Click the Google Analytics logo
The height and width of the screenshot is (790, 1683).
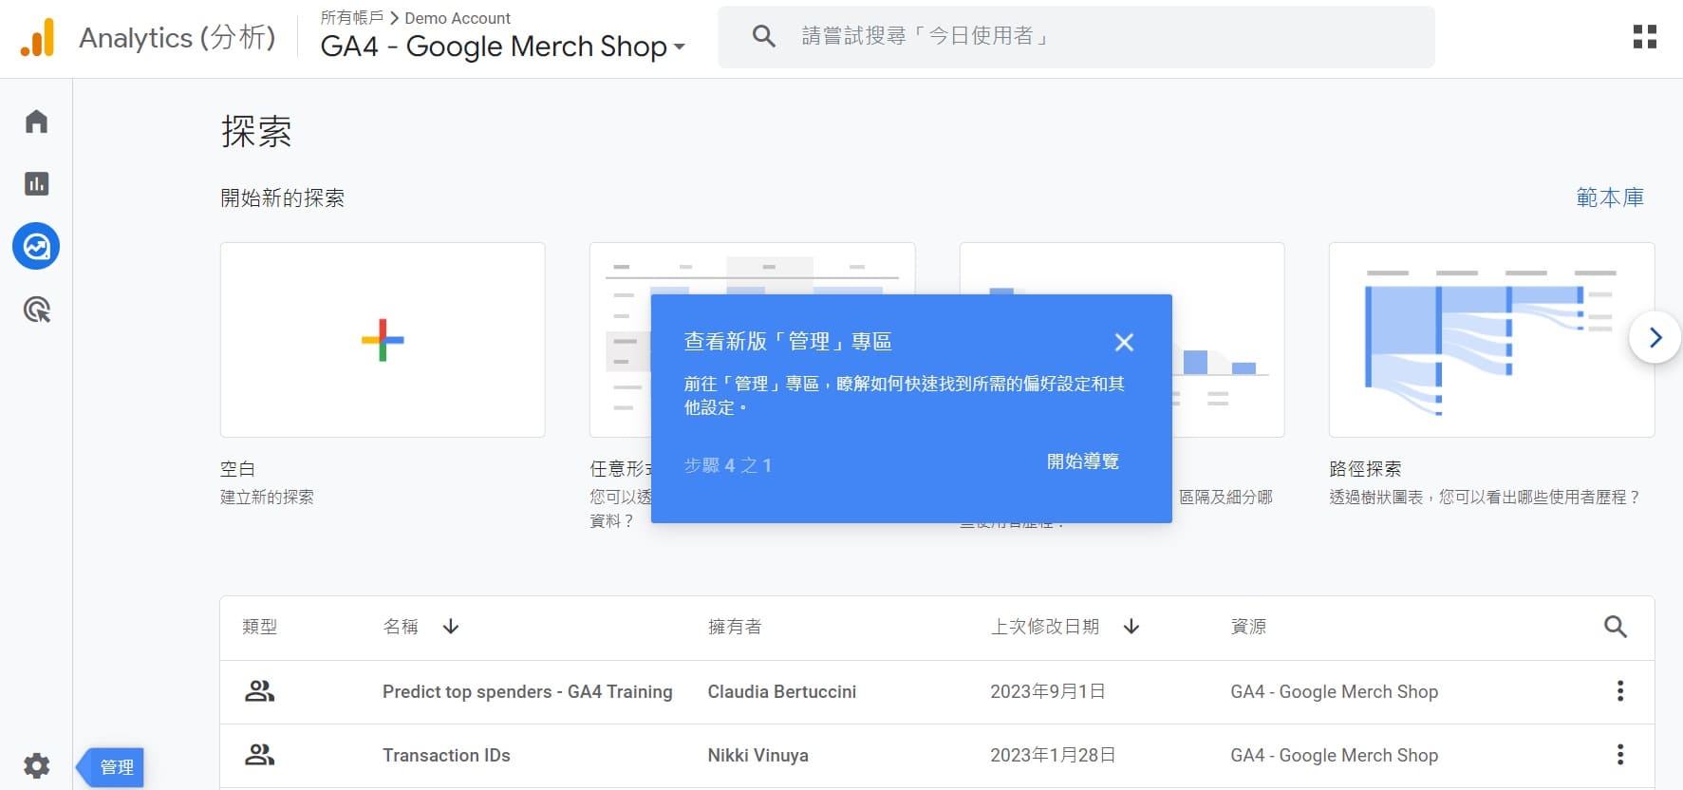(38, 38)
